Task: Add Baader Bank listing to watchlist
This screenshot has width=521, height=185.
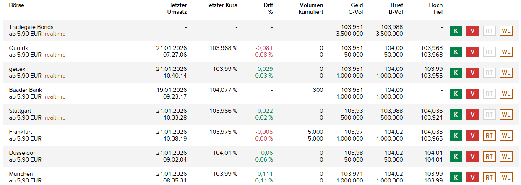Action: point(506,94)
